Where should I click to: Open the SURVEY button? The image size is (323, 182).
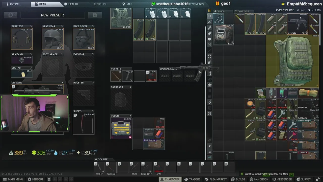pyautogui.click(x=304, y=179)
